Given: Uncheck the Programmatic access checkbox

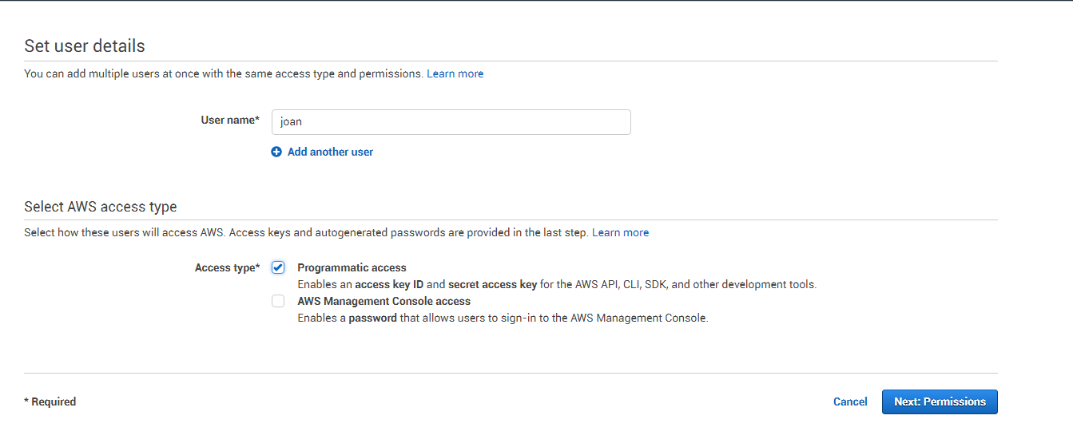Looking at the screenshot, I should [x=278, y=267].
